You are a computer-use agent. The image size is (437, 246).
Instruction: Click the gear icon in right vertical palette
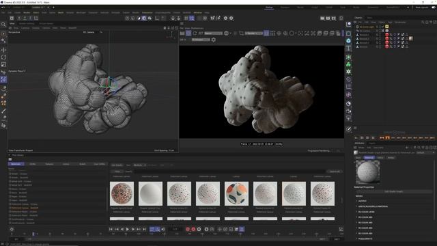pyautogui.click(x=348, y=72)
